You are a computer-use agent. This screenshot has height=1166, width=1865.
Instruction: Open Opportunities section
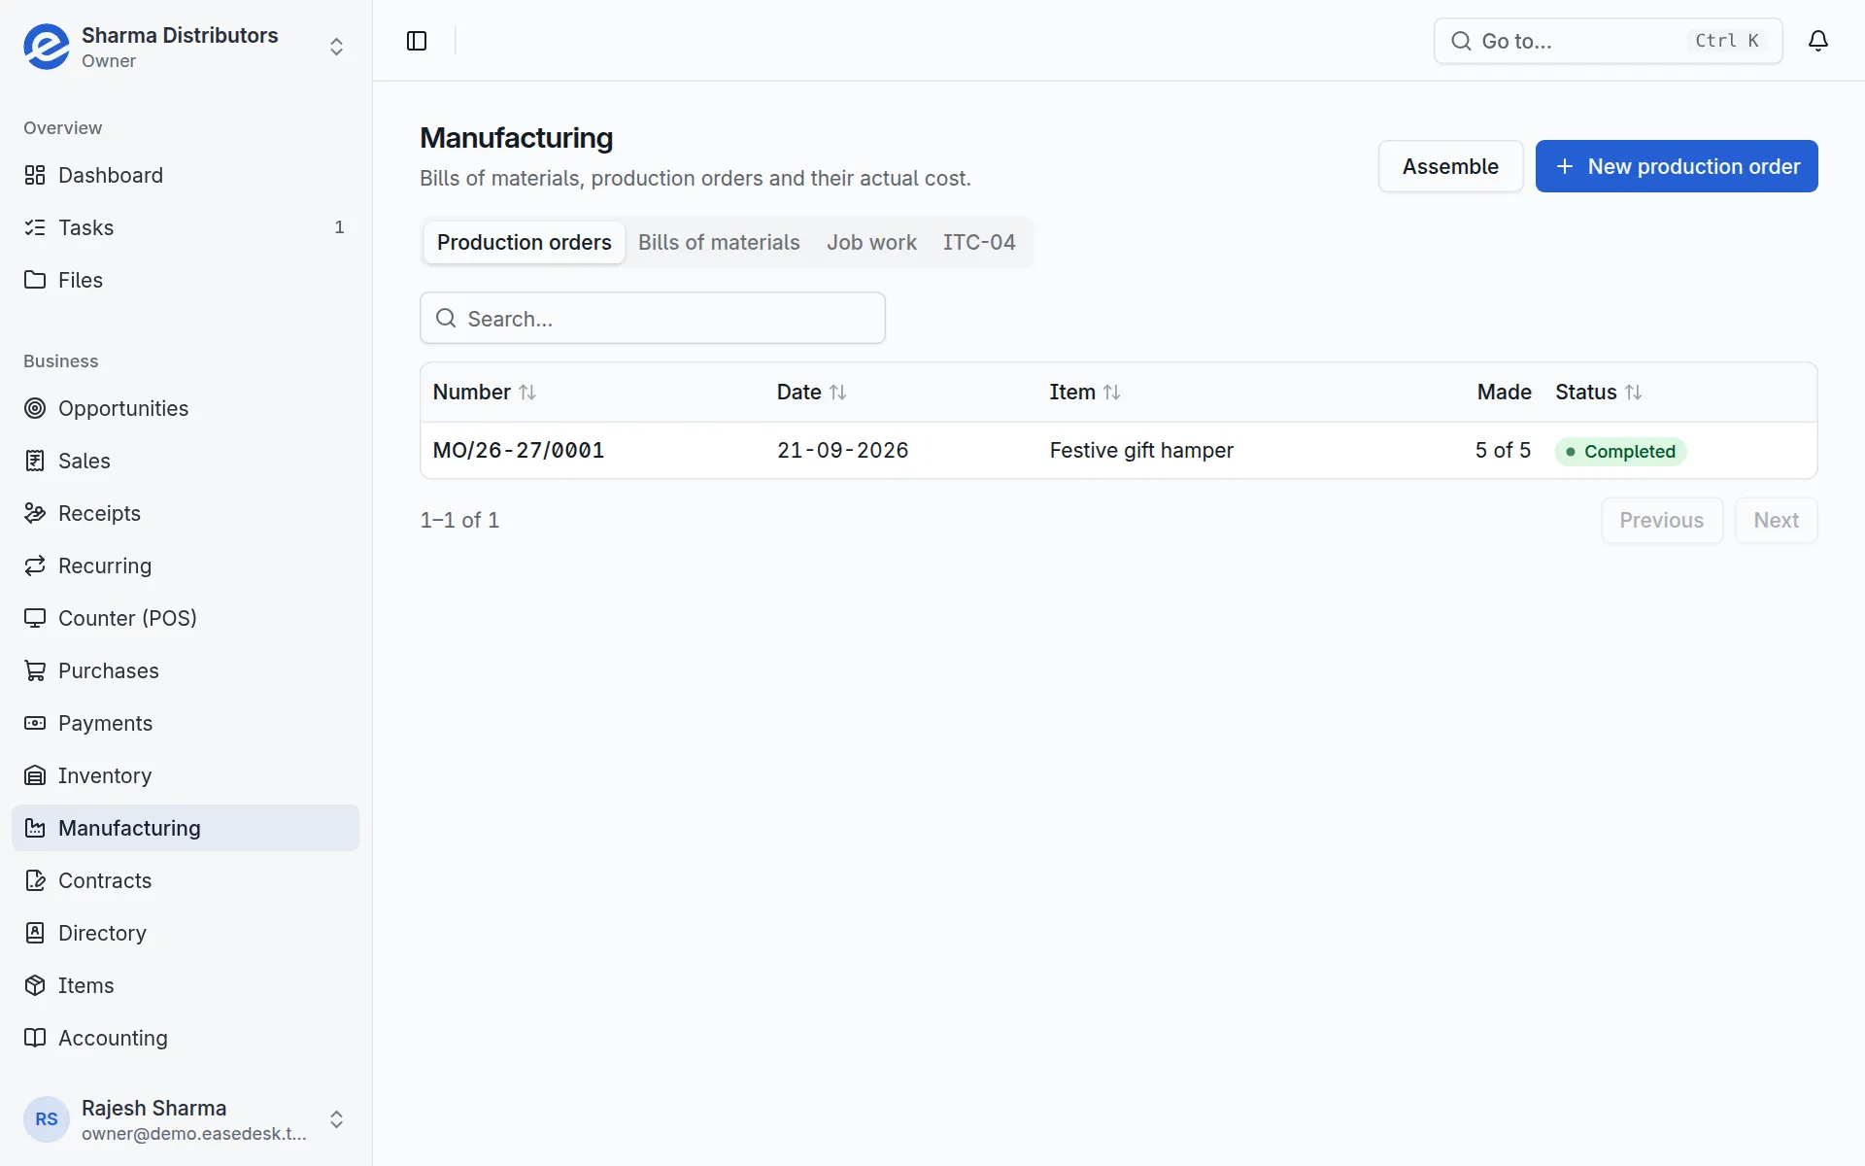coord(186,408)
